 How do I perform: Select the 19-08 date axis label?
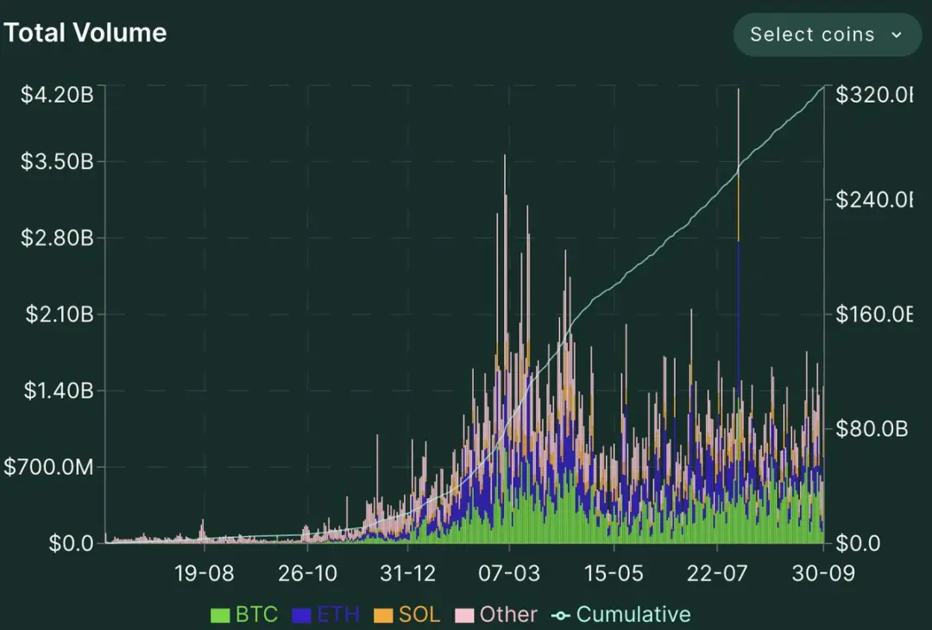pyautogui.click(x=205, y=573)
